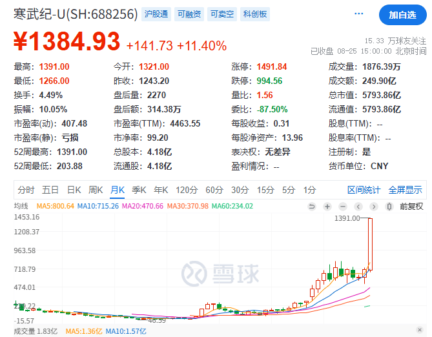Screen dimensions: 432x337
Task: Click the 沪股通 tag
Action: pyautogui.click(x=156, y=14)
